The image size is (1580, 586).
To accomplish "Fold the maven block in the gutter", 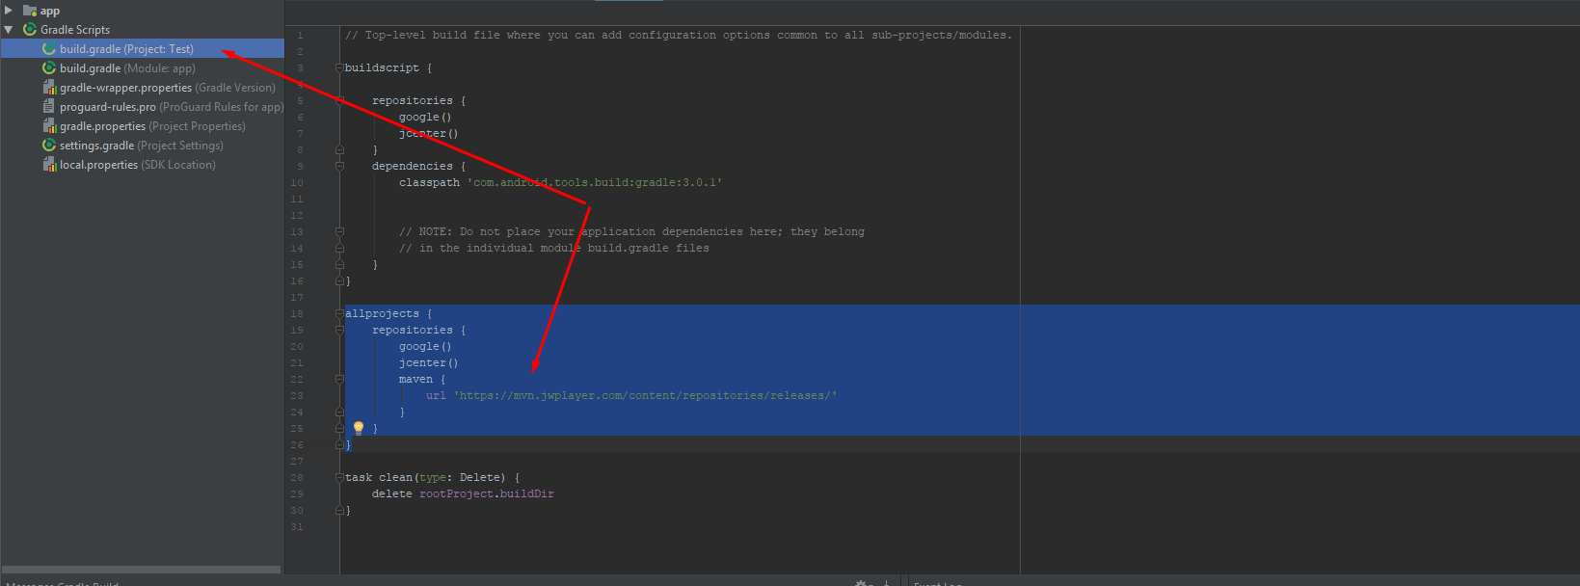I will [x=339, y=379].
